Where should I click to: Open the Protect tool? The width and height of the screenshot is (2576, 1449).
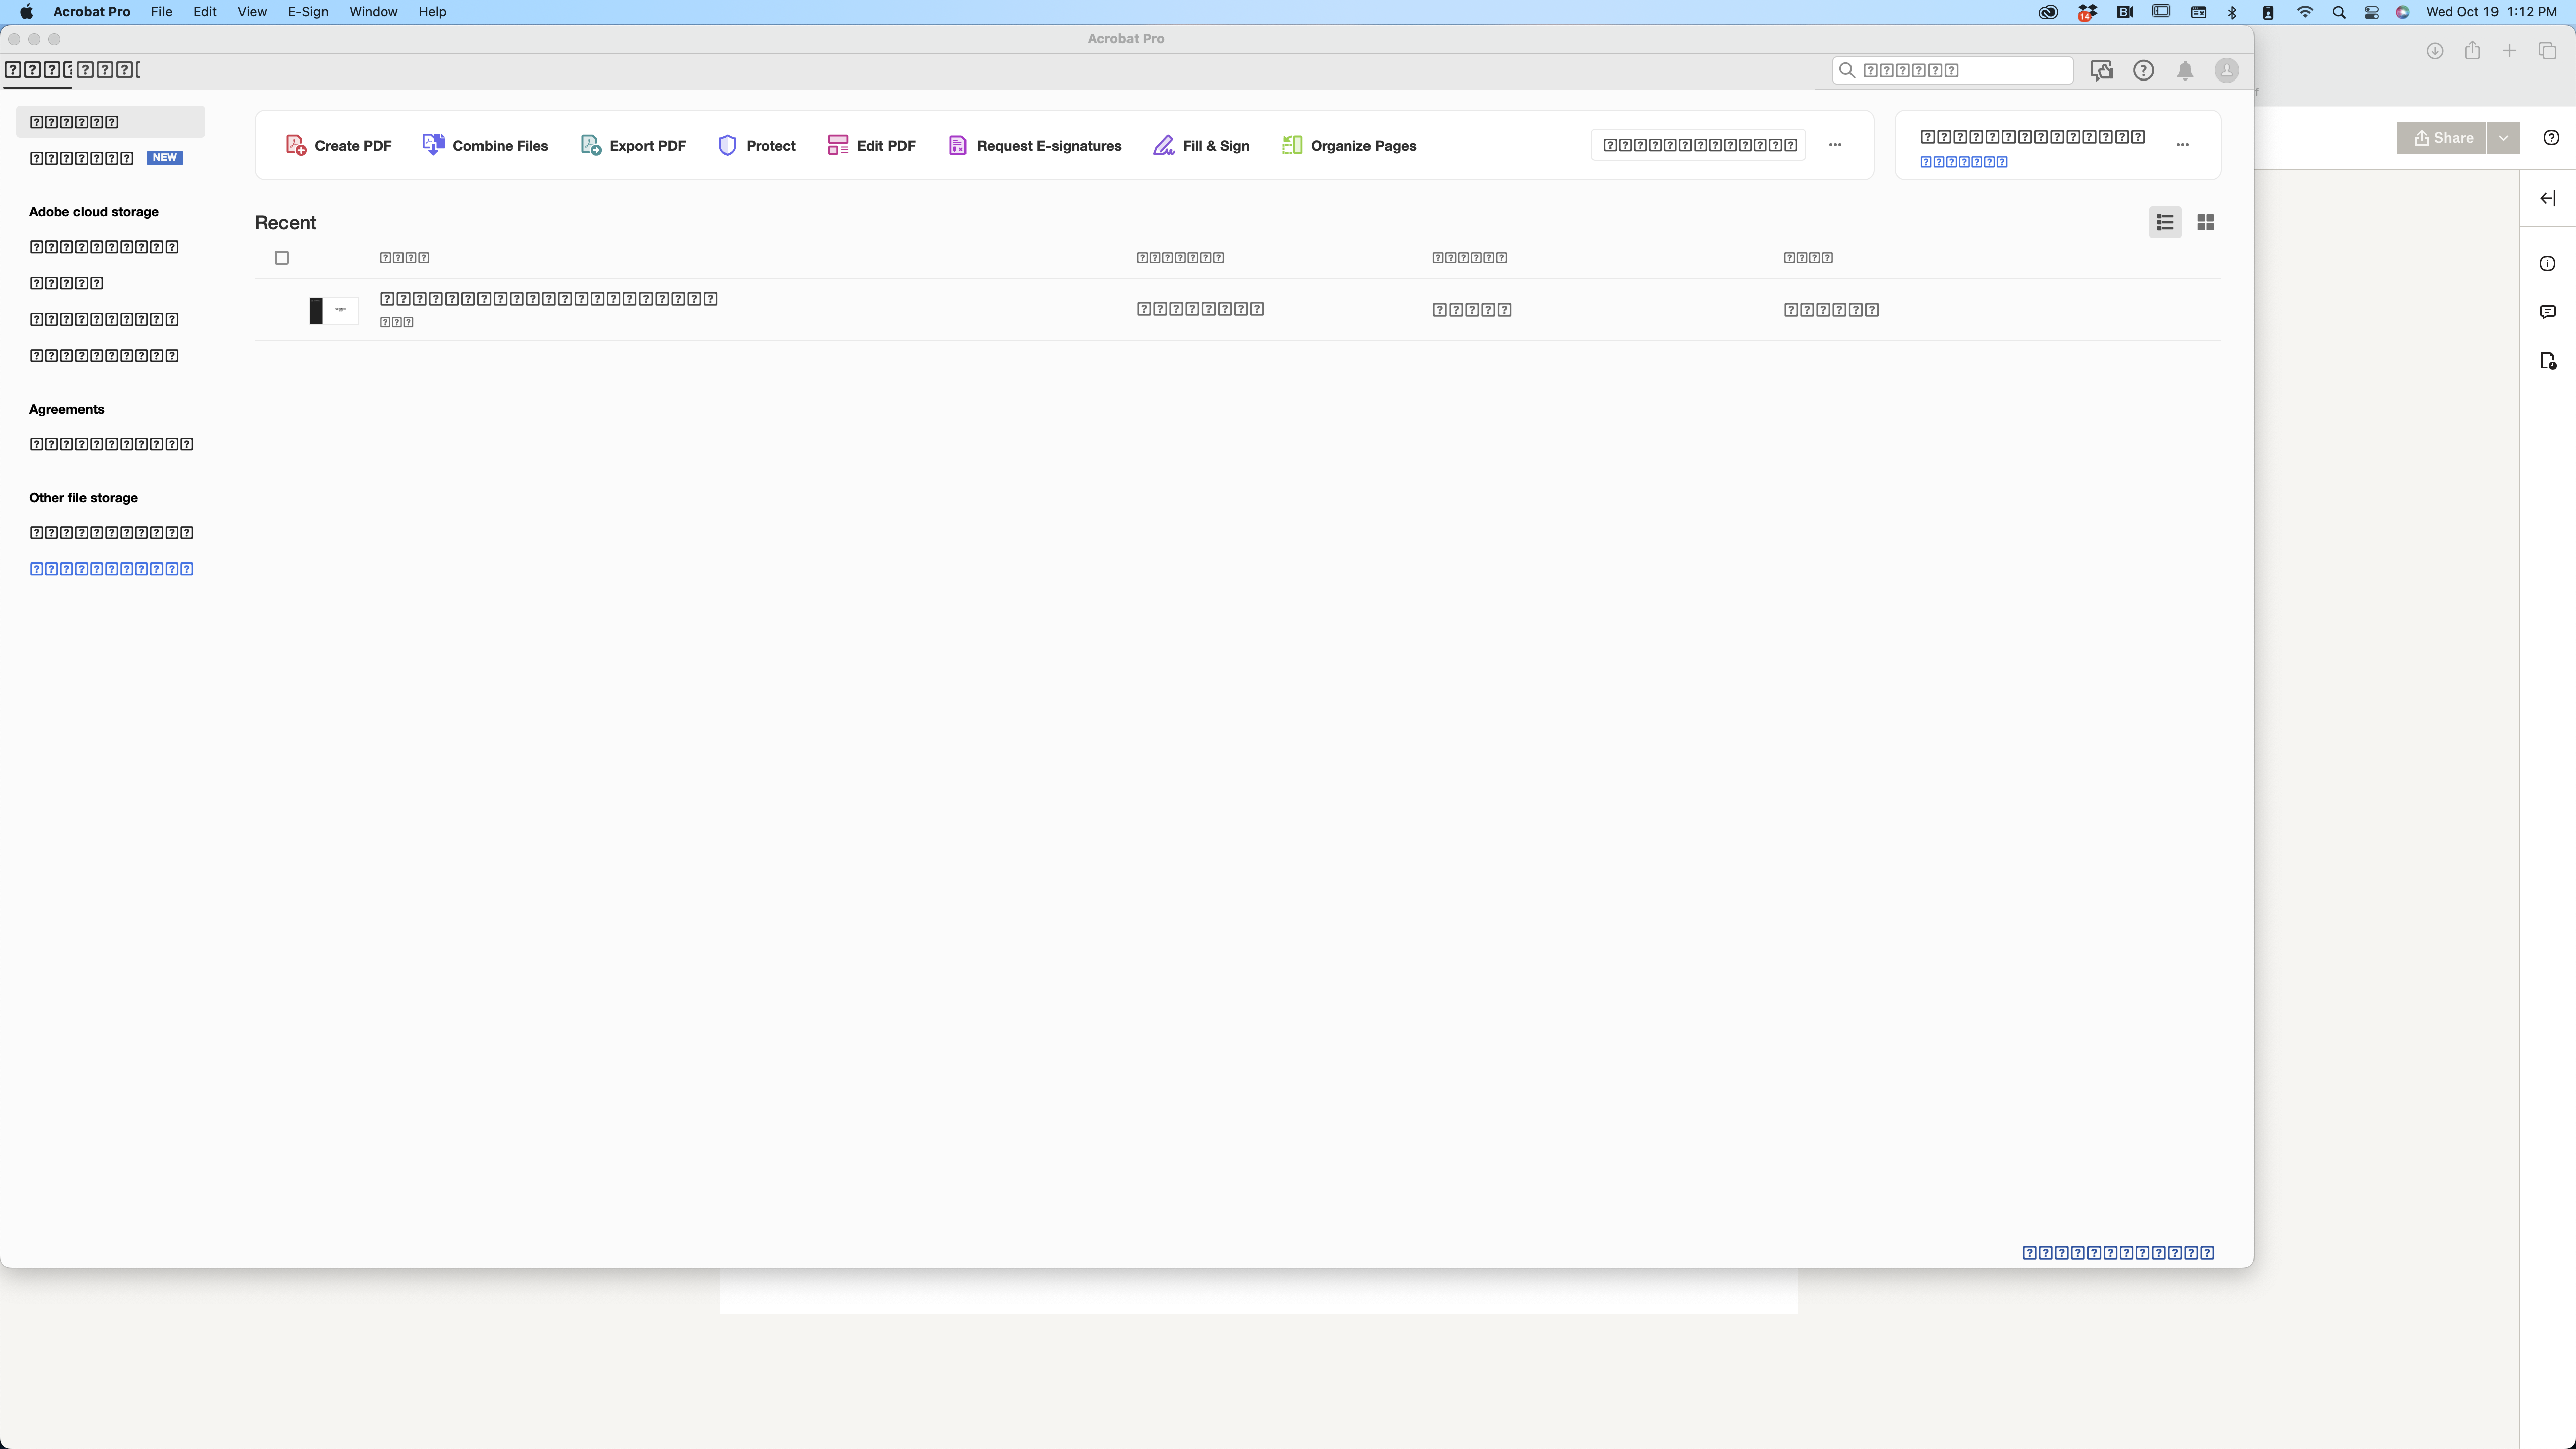757,145
